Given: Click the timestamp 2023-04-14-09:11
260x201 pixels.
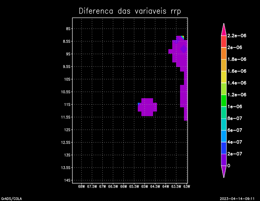Looking at the screenshot, I should click(237, 198).
